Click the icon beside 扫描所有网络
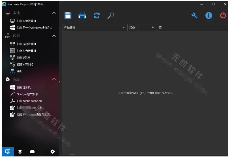Image resolution: width=228 pixels, height=157 pixels. tap(12, 64)
